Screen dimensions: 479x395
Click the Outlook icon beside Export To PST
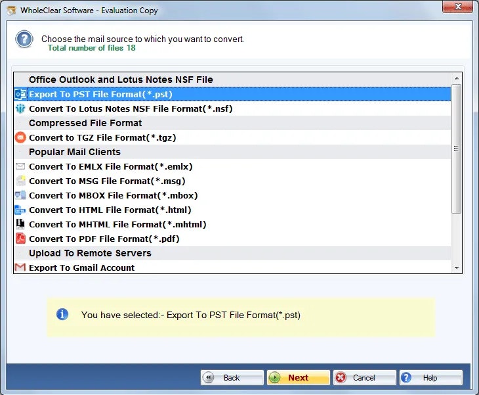(x=20, y=94)
